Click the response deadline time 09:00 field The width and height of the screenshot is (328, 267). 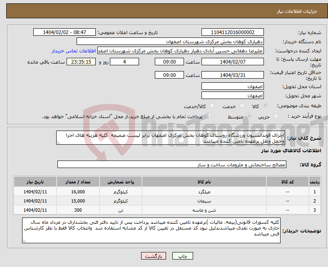(169, 62)
